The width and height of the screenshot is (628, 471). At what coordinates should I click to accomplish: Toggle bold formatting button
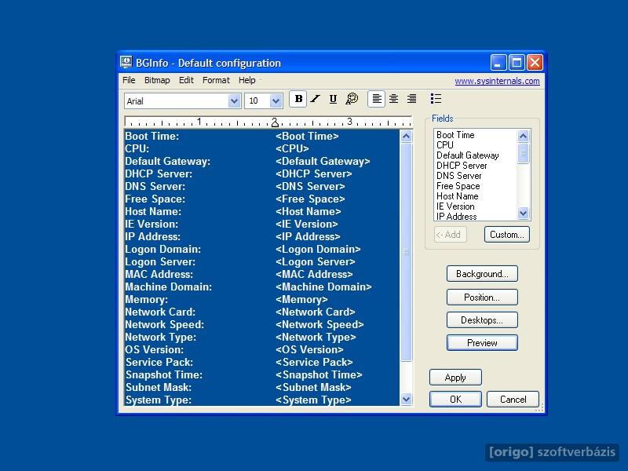coord(298,99)
